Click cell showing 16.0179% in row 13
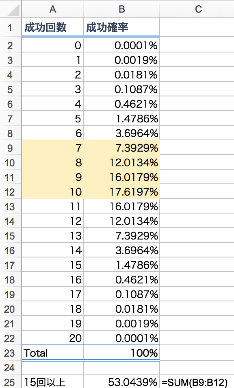Screen dimensions: 234x388 (121, 206)
